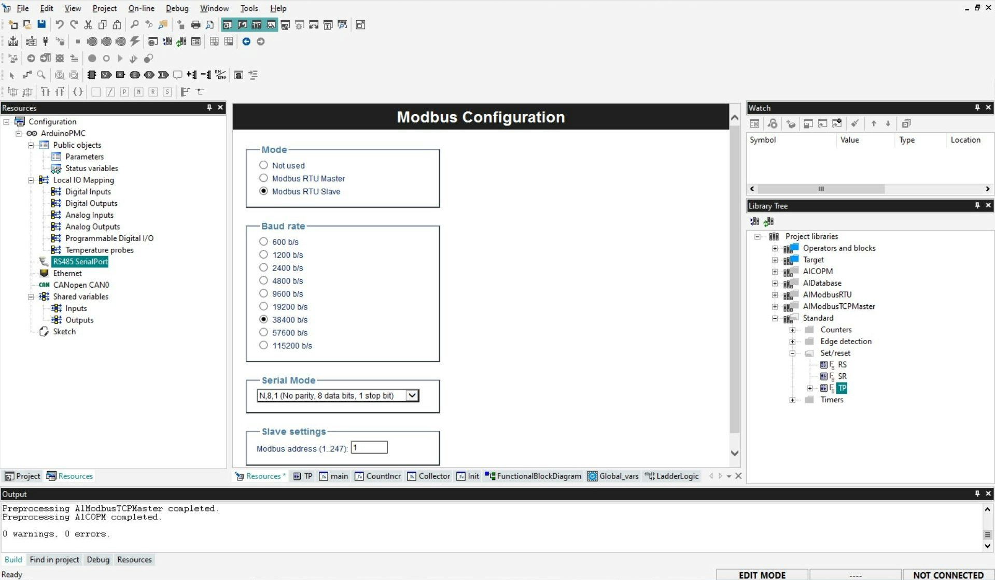Click the magnifier Find icon
The width and height of the screenshot is (995, 580).
point(134,24)
